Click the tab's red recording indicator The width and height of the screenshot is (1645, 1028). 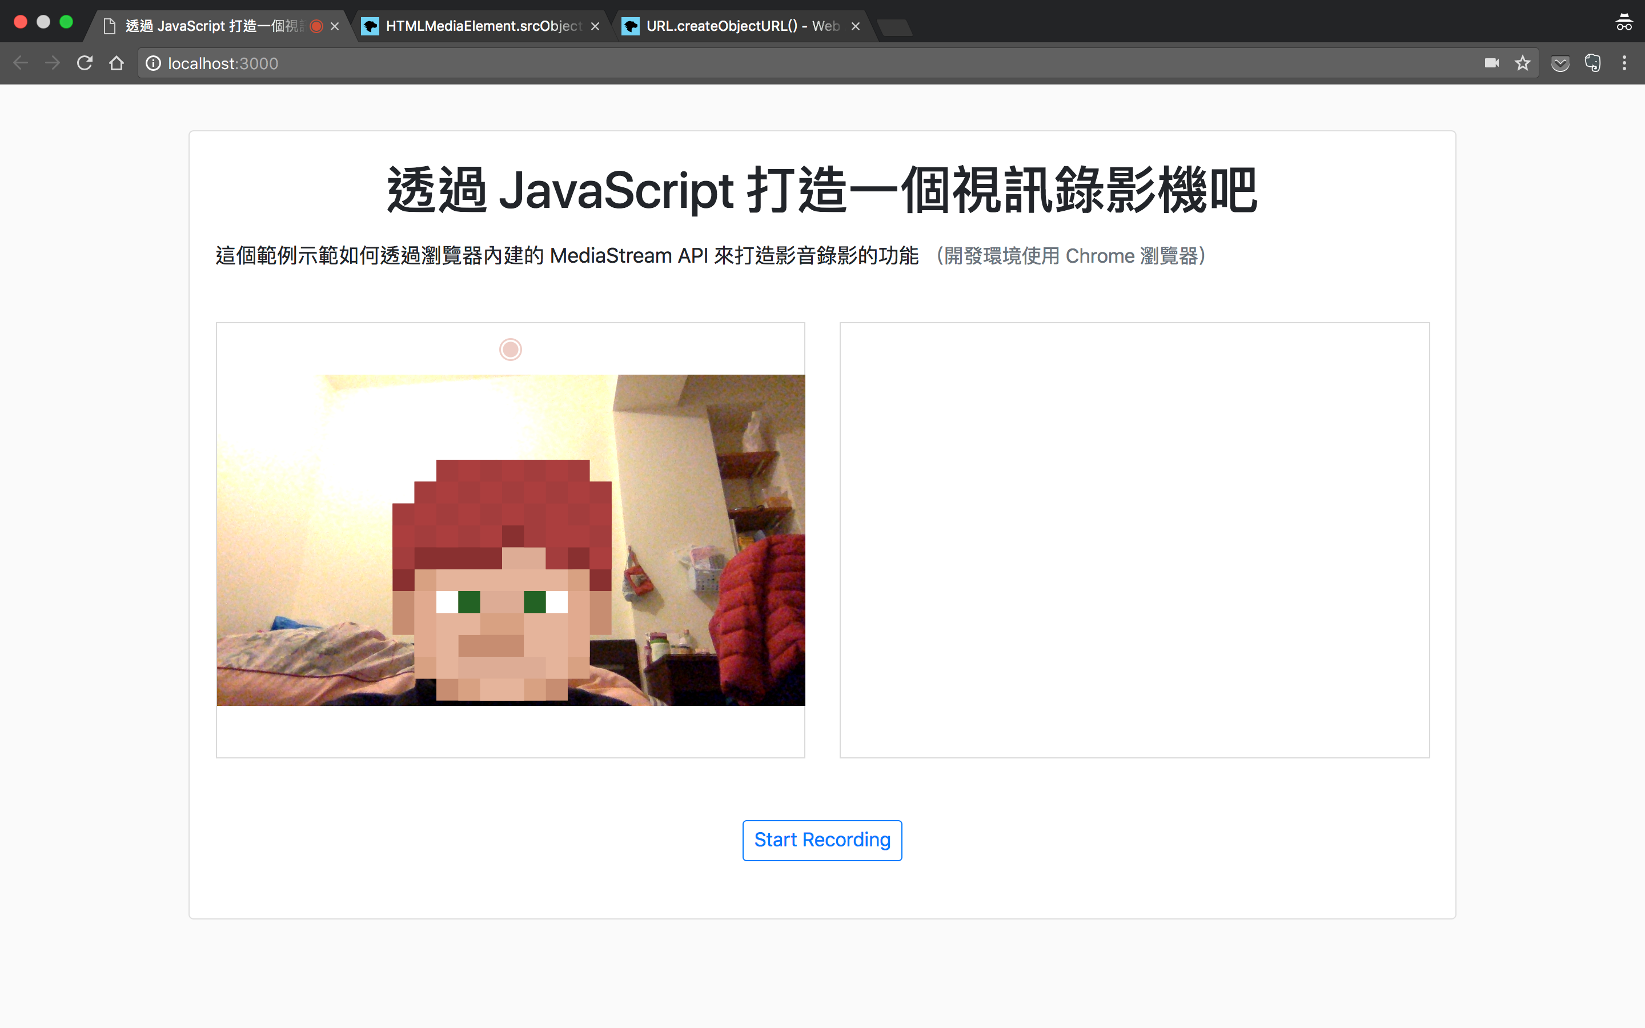(x=316, y=26)
